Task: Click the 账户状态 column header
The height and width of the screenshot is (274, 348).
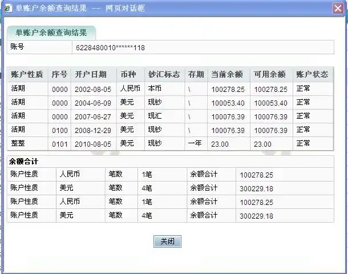Action: (312, 74)
